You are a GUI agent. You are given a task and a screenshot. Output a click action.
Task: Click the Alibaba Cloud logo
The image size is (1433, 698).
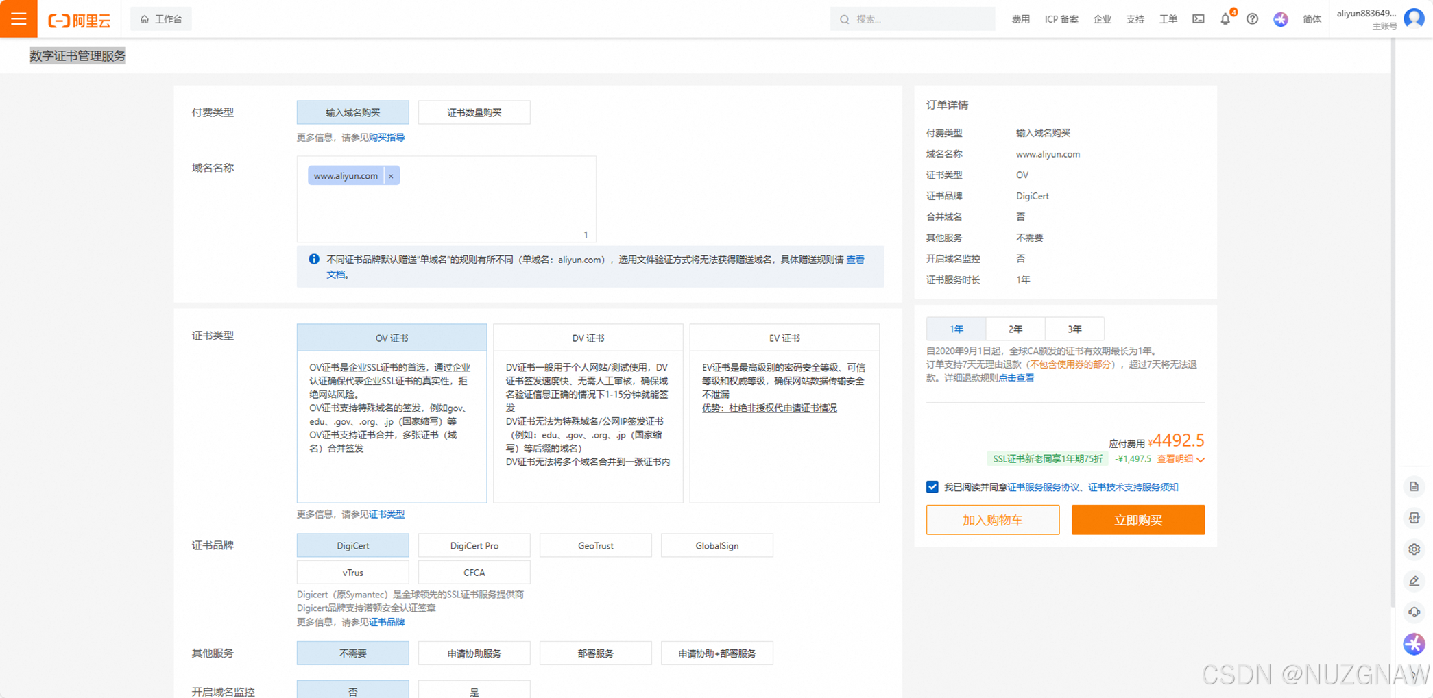79,20
